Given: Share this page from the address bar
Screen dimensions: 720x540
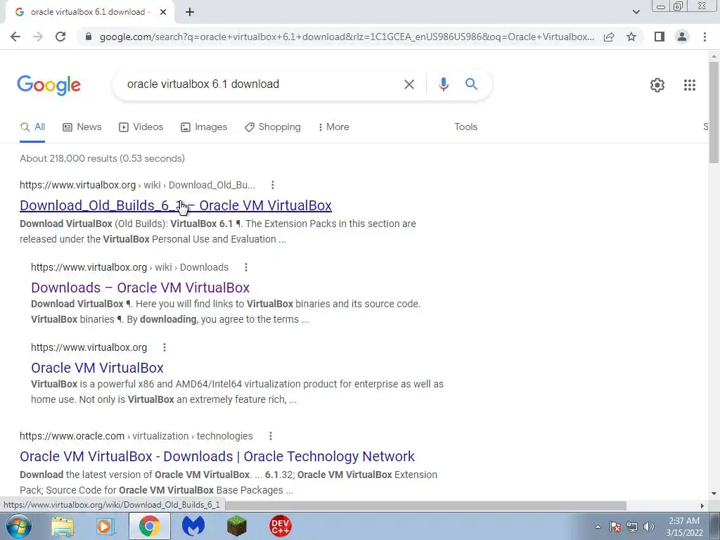Looking at the screenshot, I should point(609,37).
